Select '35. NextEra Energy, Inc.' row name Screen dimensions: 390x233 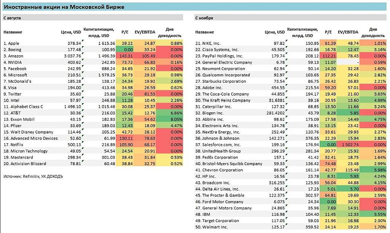[217, 132]
